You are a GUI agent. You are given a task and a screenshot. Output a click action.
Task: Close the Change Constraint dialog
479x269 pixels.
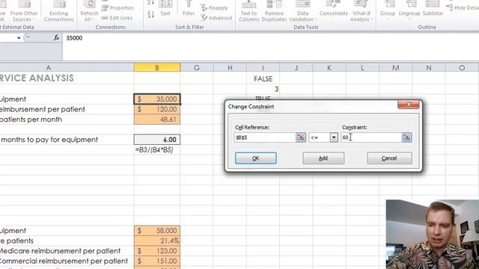coord(409,105)
